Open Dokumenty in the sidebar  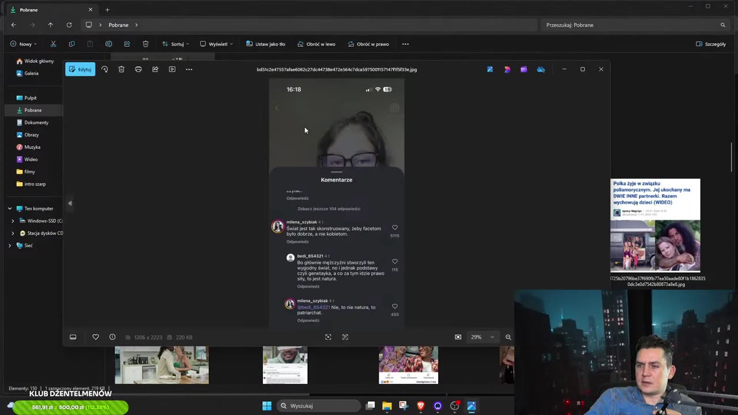(x=32, y=122)
